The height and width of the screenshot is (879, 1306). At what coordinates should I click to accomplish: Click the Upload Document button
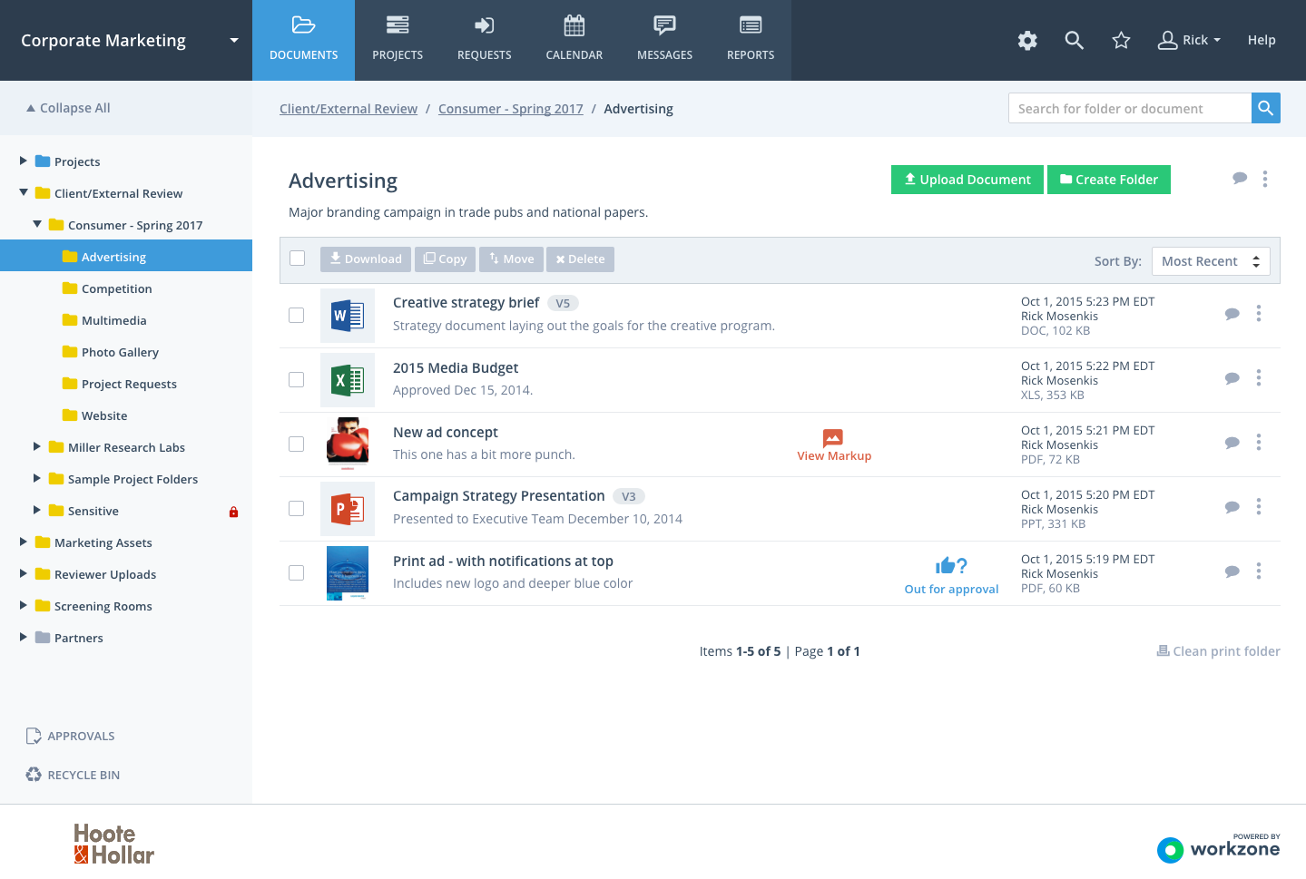(x=967, y=180)
